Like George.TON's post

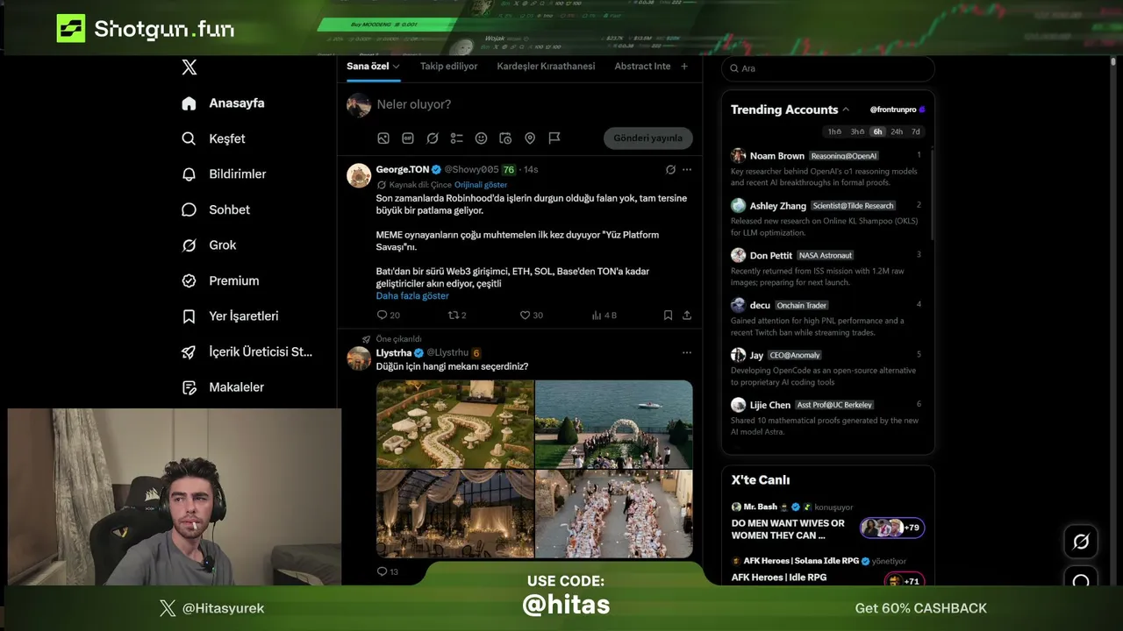pyautogui.click(x=531, y=315)
